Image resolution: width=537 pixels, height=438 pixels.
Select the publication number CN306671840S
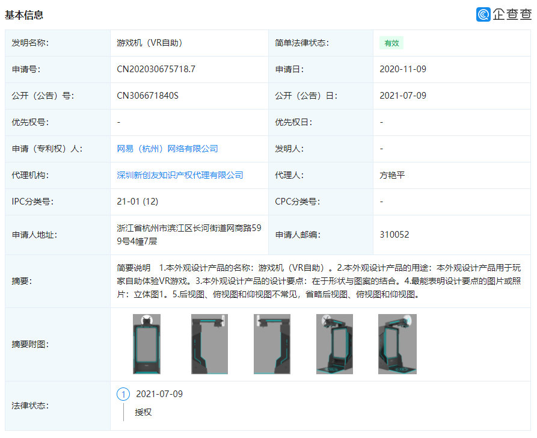(x=147, y=96)
